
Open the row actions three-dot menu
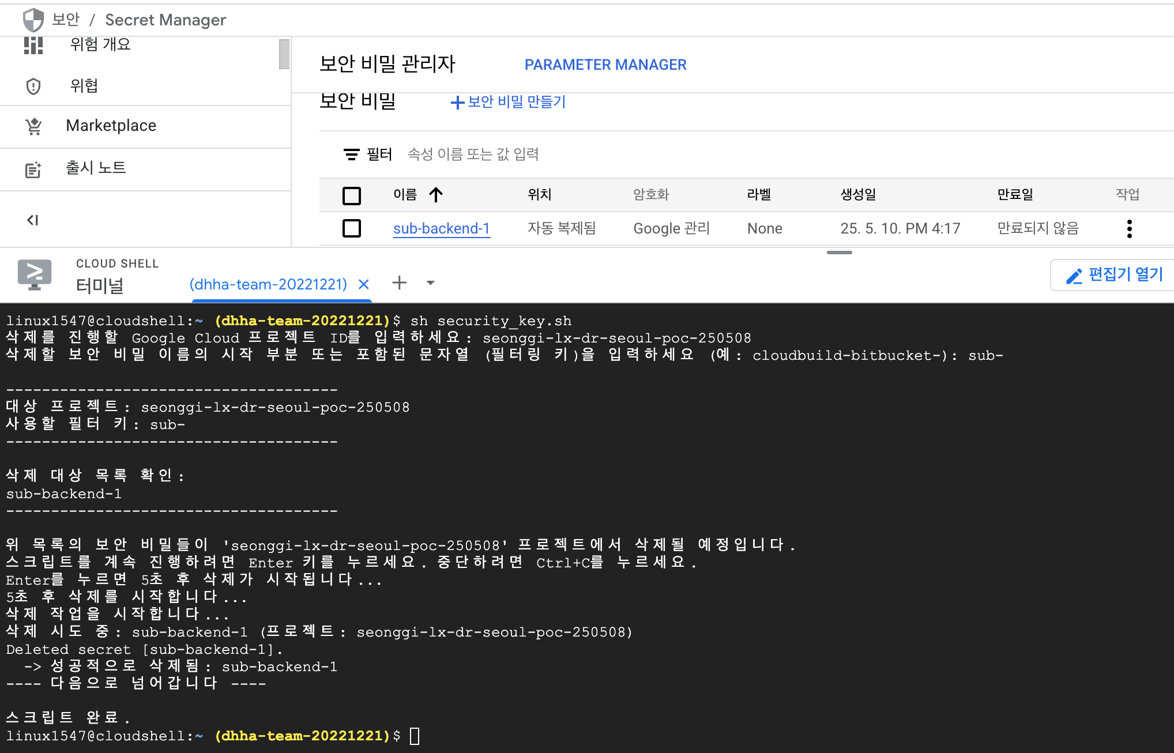click(1129, 229)
